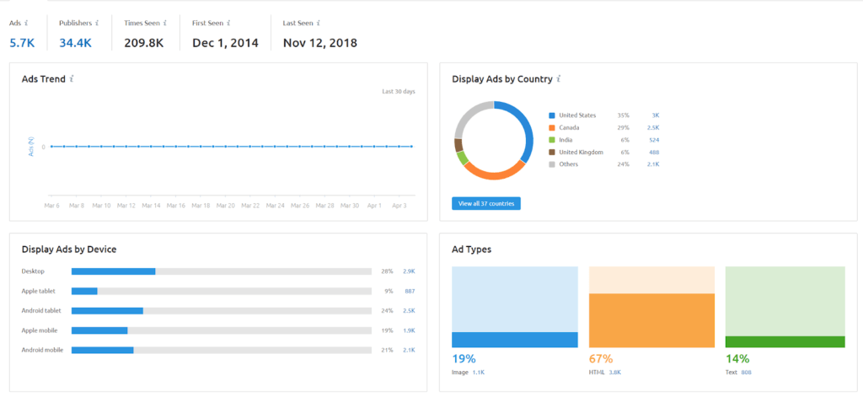
Task: Select the Image ad type blue block
Action: pyautogui.click(x=515, y=340)
